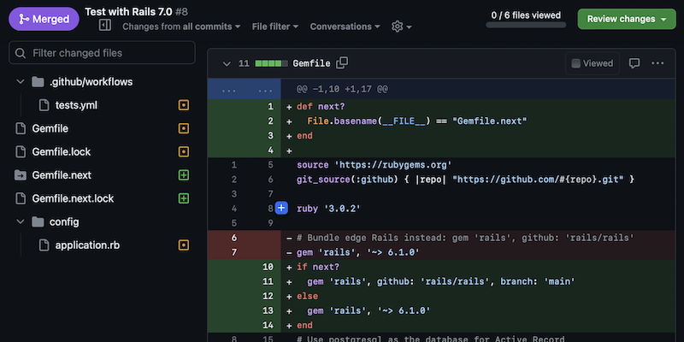Screen dimensions: 684x342
Task: Open the Conversations dropdown
Action: (345, 27)
